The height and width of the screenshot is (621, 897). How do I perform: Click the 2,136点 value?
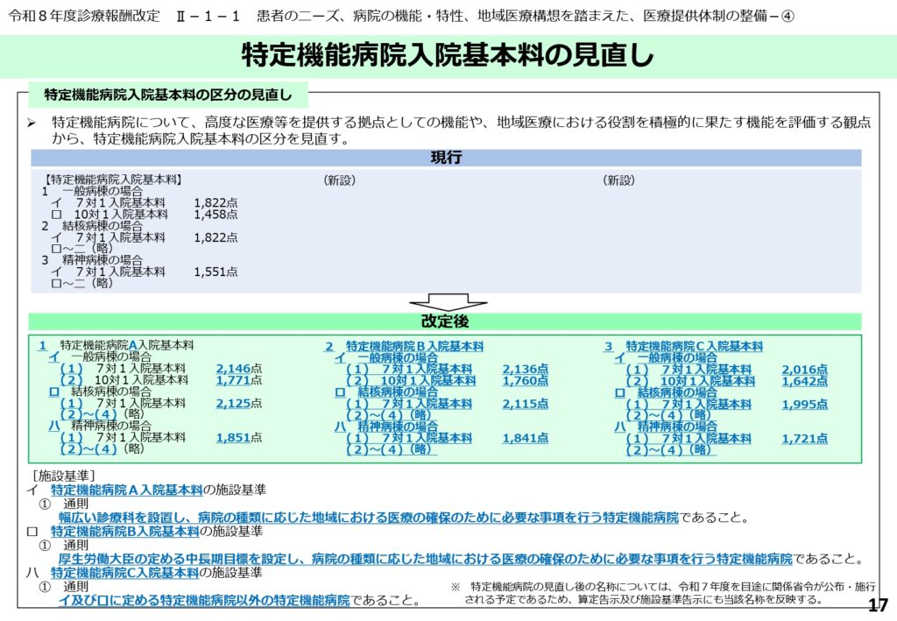click(525, 370)
